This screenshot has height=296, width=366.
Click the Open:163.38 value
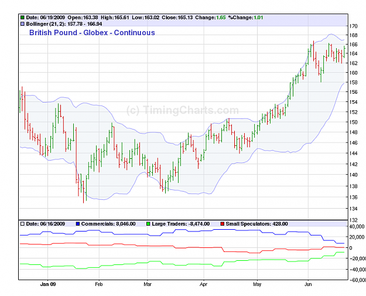coord(83,18)
